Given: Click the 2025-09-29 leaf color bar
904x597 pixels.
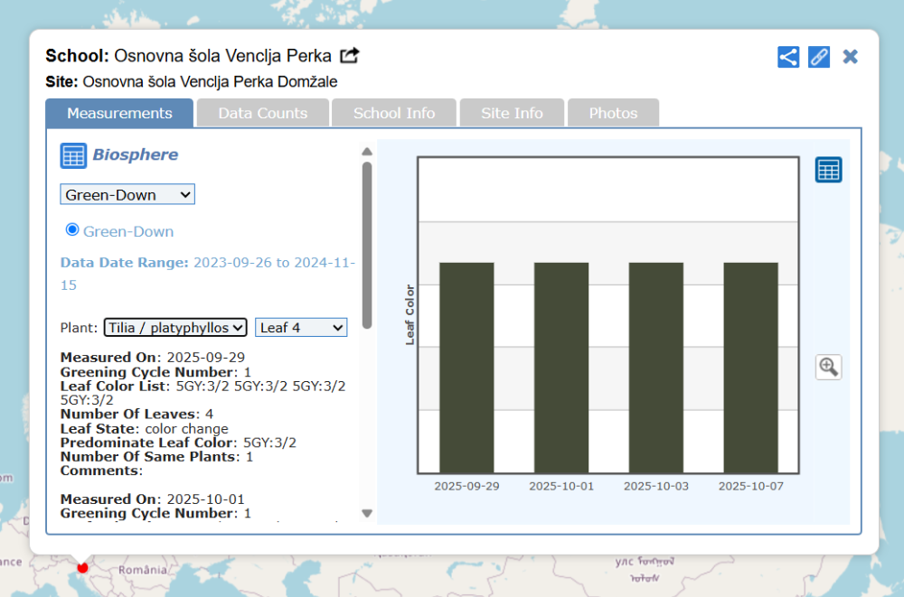Looking at the screenshot, I should click(466, 367).
